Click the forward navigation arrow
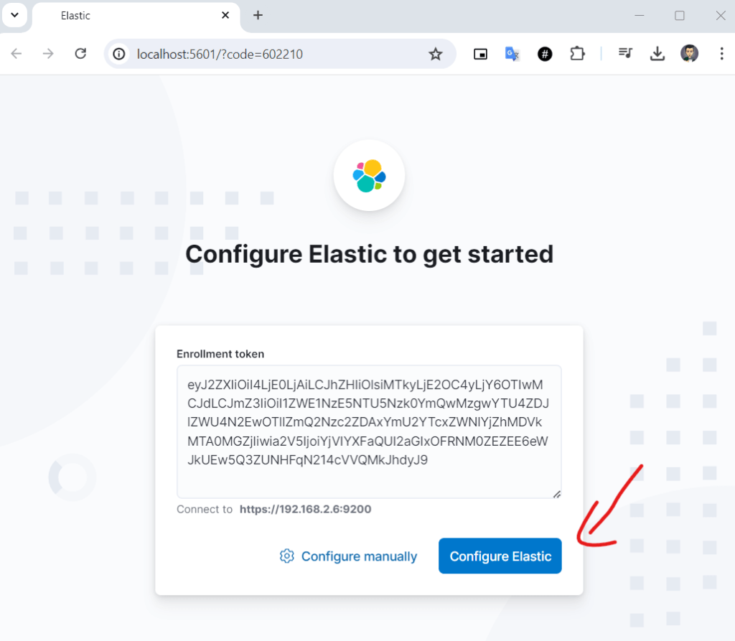The image size is (735, 641). [x=48, y=54]
